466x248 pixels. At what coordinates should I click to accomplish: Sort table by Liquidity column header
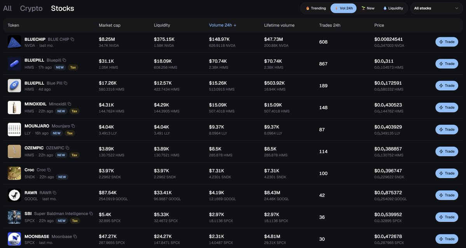162,25
